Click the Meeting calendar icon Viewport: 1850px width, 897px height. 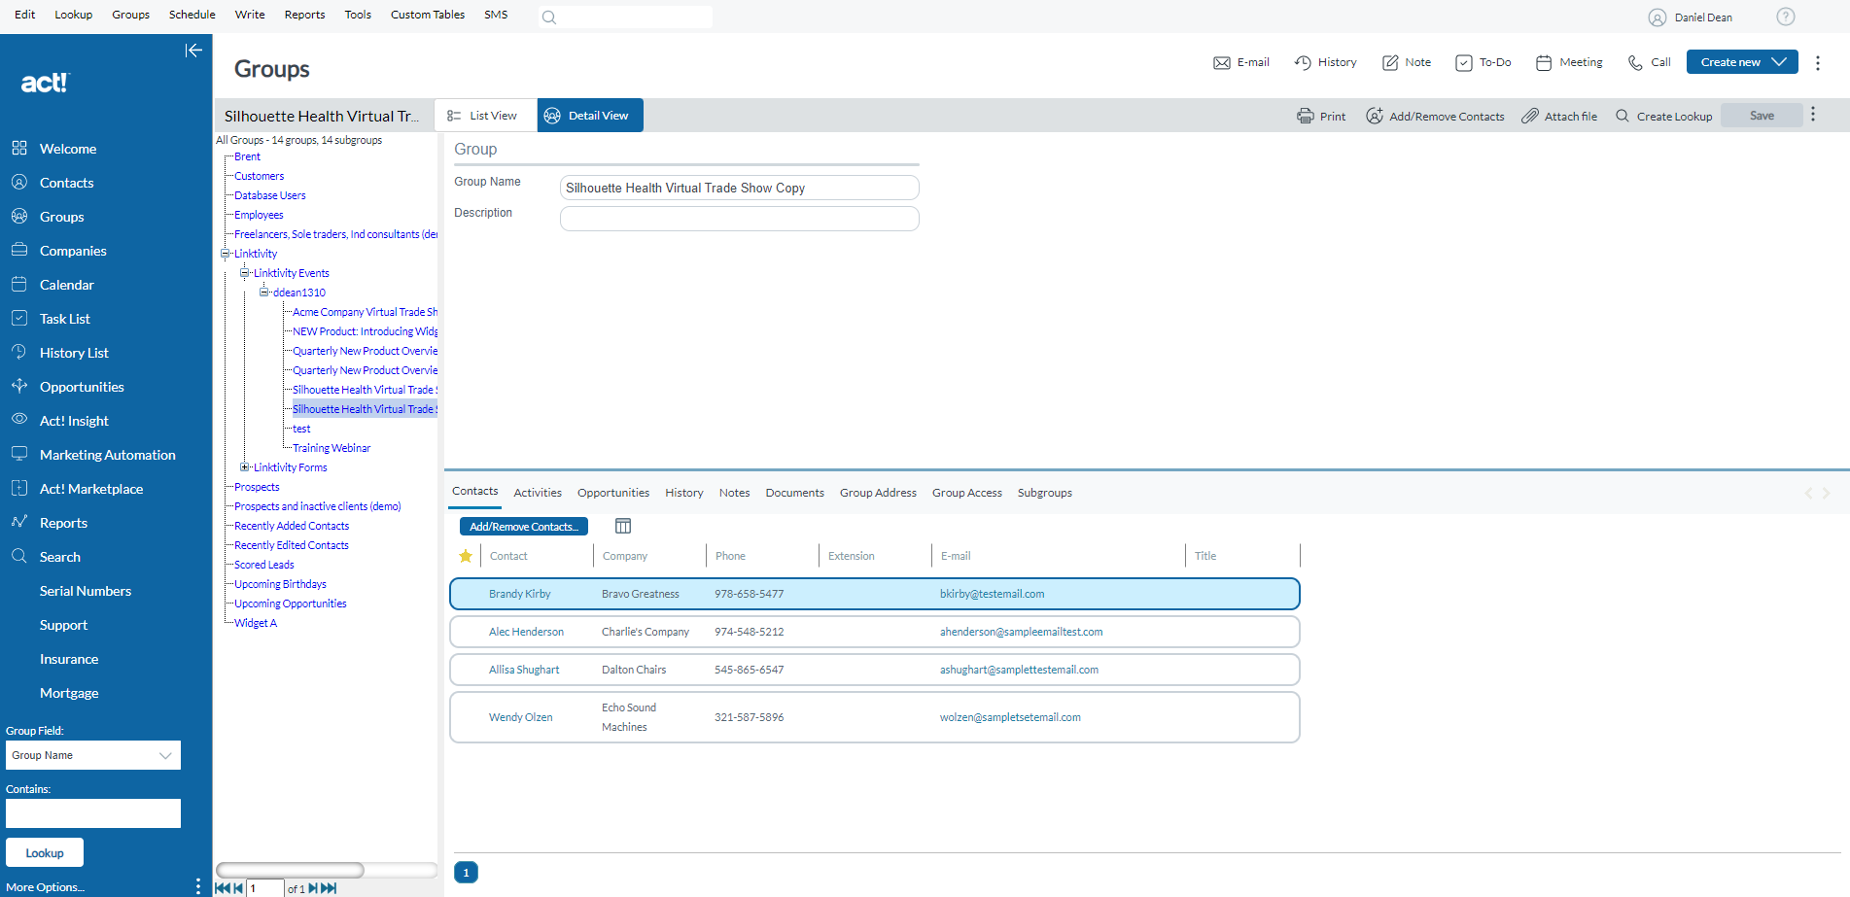point(1544,63)
